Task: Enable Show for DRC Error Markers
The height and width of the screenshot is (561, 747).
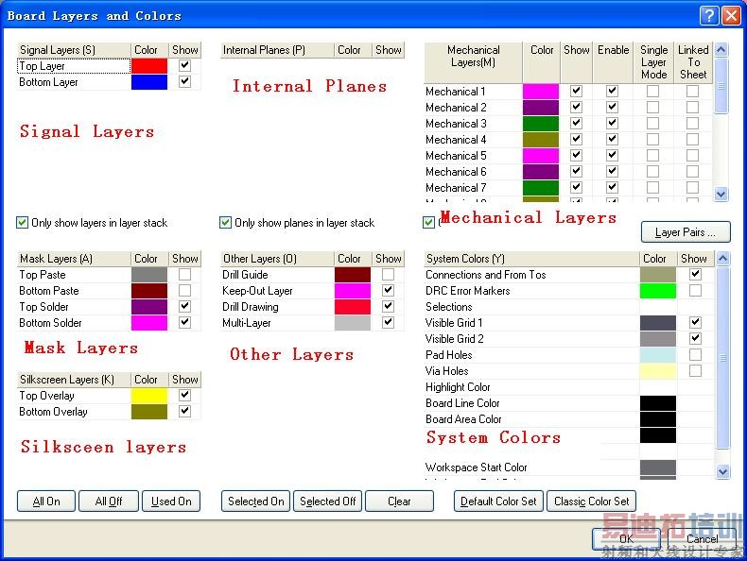Action: tap(696, 290)
